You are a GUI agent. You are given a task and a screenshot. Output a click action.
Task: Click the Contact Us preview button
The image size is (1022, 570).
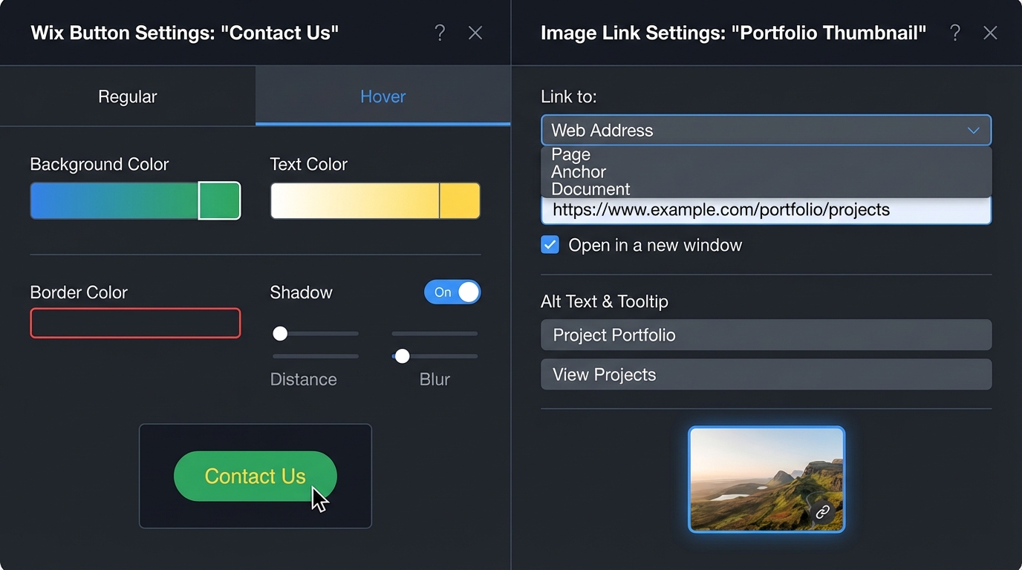click(x=255, y=476)
